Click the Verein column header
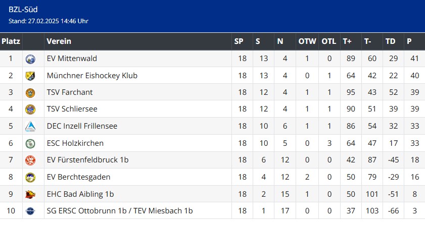 coord(59,41)
